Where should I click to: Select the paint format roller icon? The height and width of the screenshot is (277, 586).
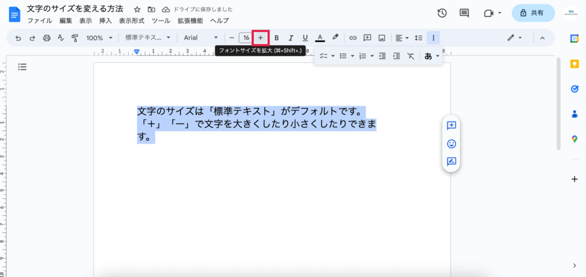pyautogui.click(x=75, y=38)
